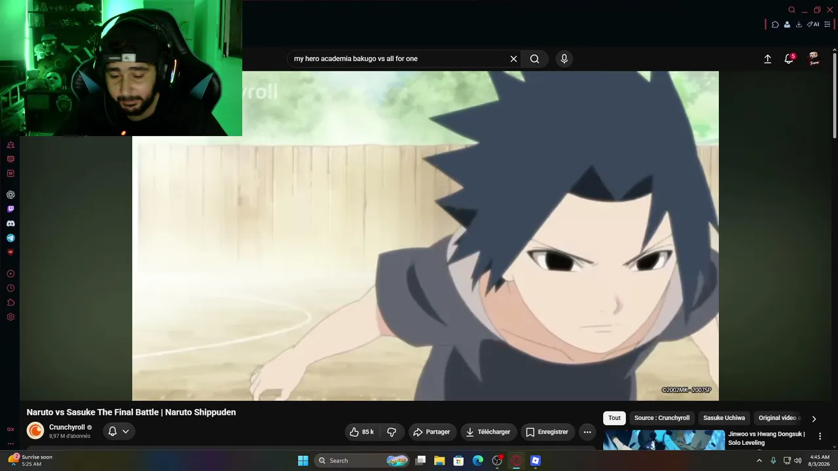This screenshot has width=838, height=471.
Task: Open the Player icon in the sidebar
Action: (x=10, y=273)
